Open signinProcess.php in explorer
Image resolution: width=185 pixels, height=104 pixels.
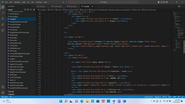coord(21,64)
